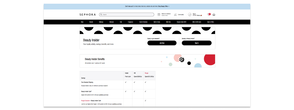Click 'Spend $350/yr' text
This screenshot has height=110, width=294.
point(138,77)
